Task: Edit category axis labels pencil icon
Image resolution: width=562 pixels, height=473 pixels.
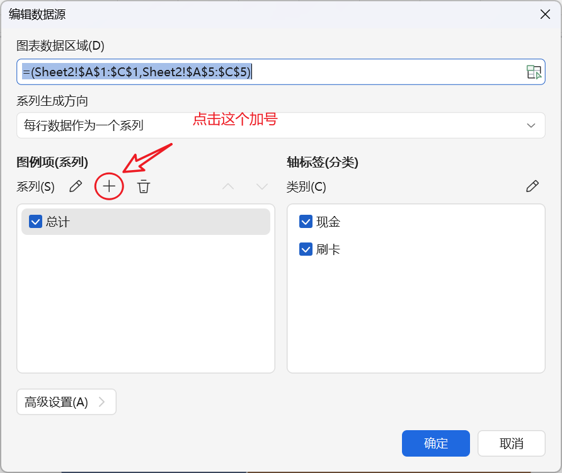Action: click(532, 186)
